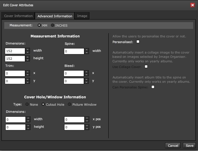The image size is (198, 151).
Task: Switch to the Cover Information tab
Action: (18, 16)
